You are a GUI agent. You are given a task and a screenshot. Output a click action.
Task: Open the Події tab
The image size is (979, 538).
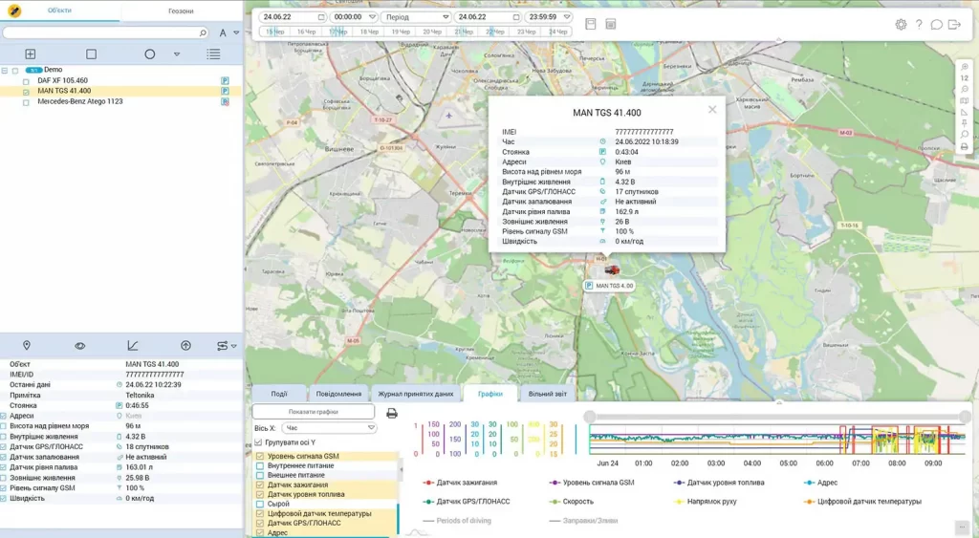coord(279,394)
